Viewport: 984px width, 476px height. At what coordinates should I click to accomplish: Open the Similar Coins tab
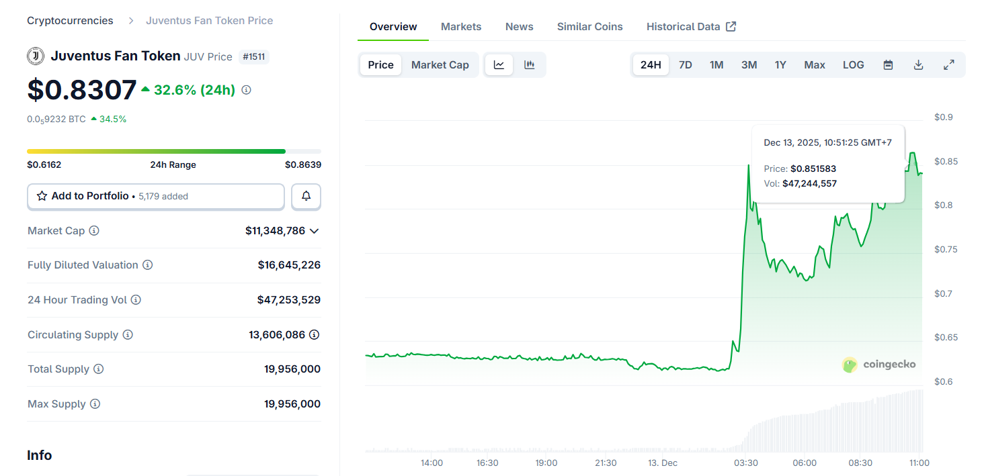coord(589,26)
